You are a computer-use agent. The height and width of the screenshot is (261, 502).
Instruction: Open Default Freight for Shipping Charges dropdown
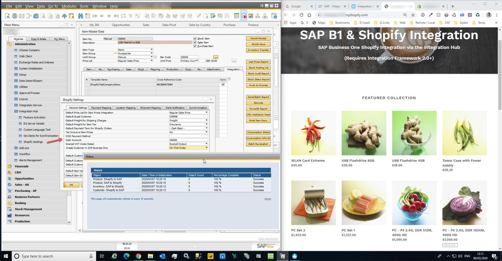coord(188,120)
